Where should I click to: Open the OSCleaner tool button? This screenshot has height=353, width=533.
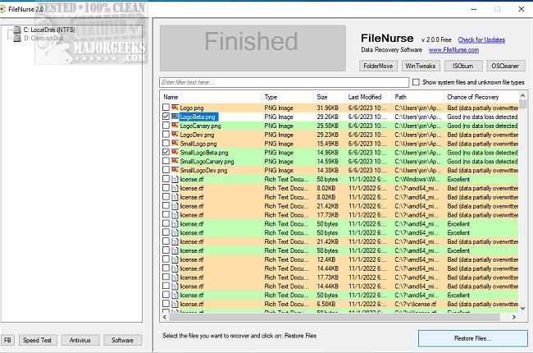pyautogui.click(x=505, y=66)
